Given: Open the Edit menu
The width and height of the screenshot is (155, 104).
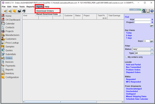Looking at the screenshot, I should click(9, 7).
